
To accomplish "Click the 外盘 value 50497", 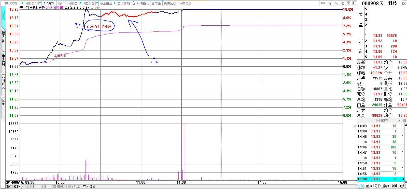I will click(x=402, y=105).
